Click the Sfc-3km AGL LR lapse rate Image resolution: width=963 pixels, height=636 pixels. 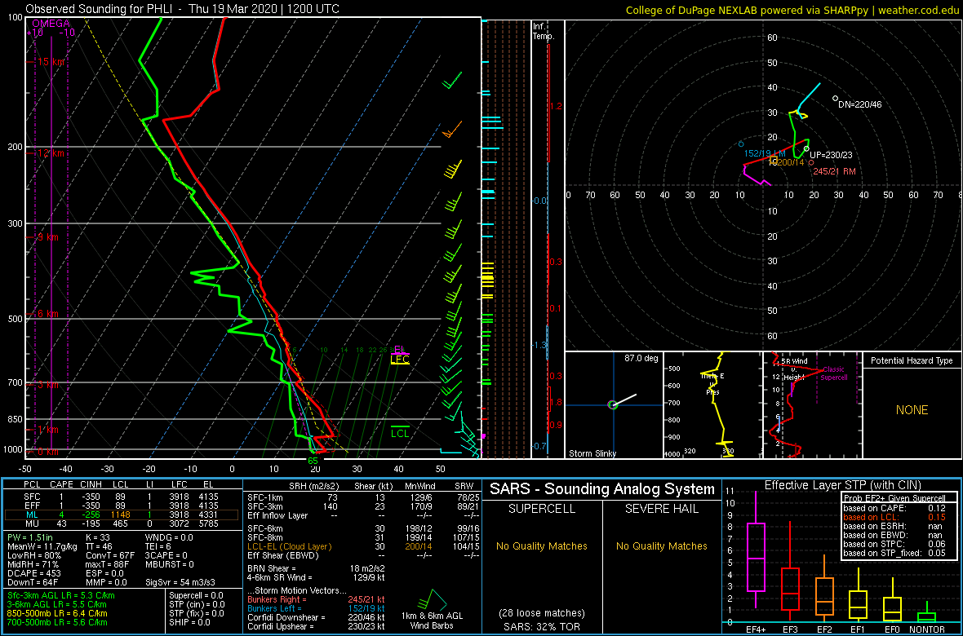pyautogui.click(x=61, y=596)
